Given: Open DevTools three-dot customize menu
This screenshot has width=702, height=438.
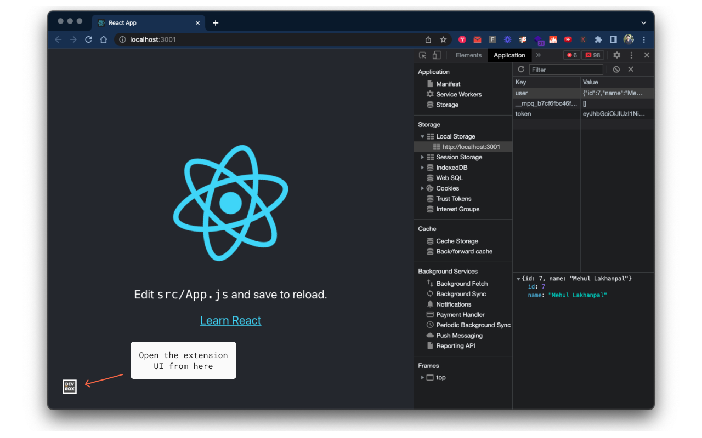Looking at the screenshot, I should (631, 55).
